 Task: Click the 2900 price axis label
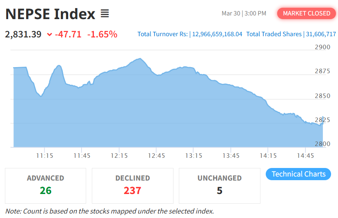322,47
